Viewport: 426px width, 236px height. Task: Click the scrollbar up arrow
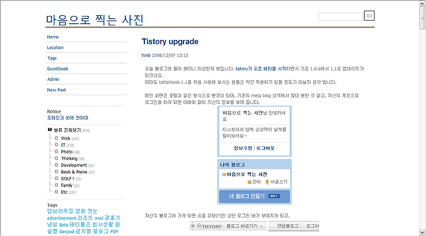coord(422,4)
